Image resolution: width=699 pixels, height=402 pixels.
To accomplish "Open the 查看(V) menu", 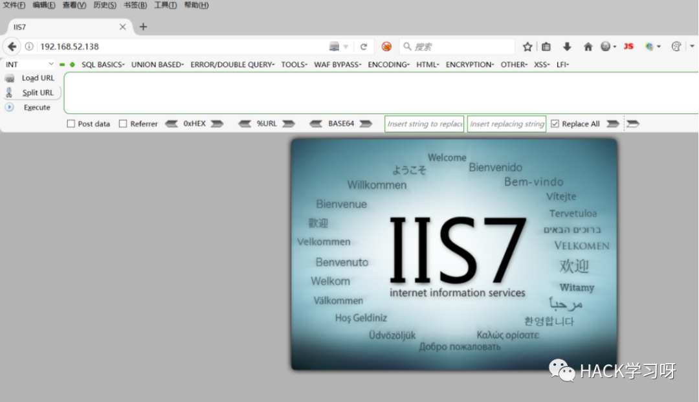I will click(74, 5).
